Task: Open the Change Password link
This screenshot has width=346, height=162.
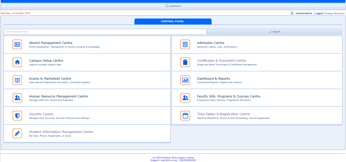Action: click(334, 13)
